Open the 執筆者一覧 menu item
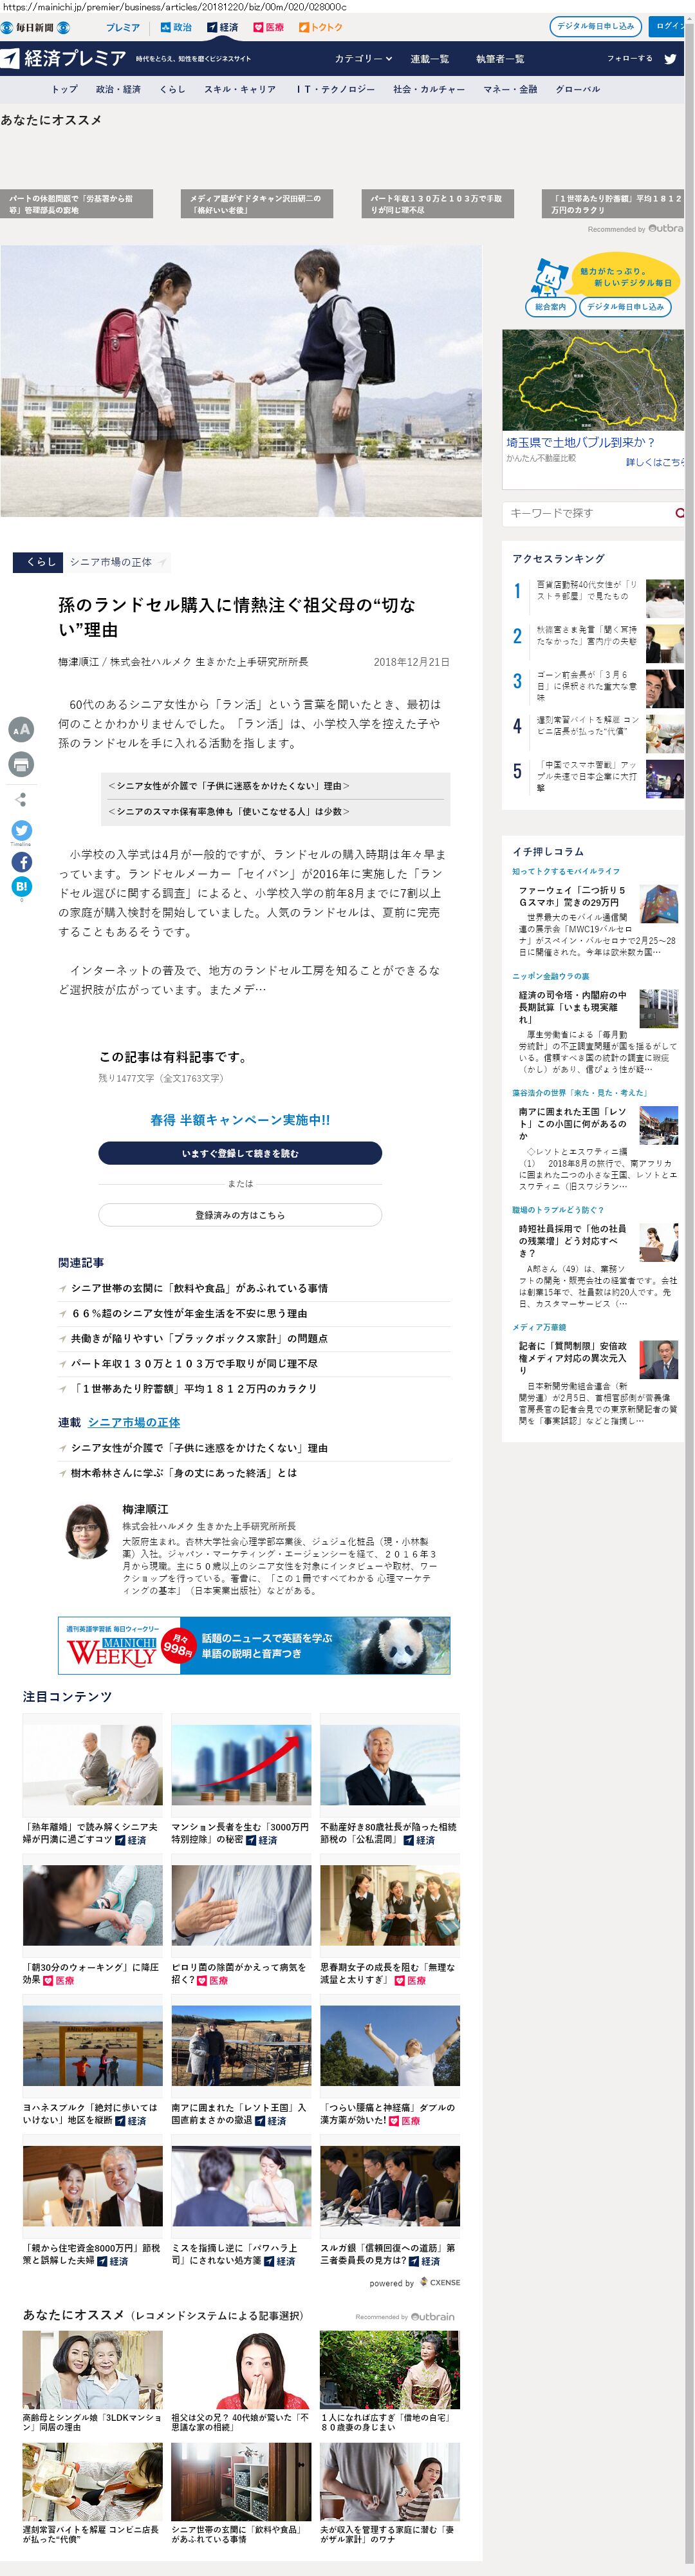695x2576 pixels. pyautogui.click(x=499, y=59)
